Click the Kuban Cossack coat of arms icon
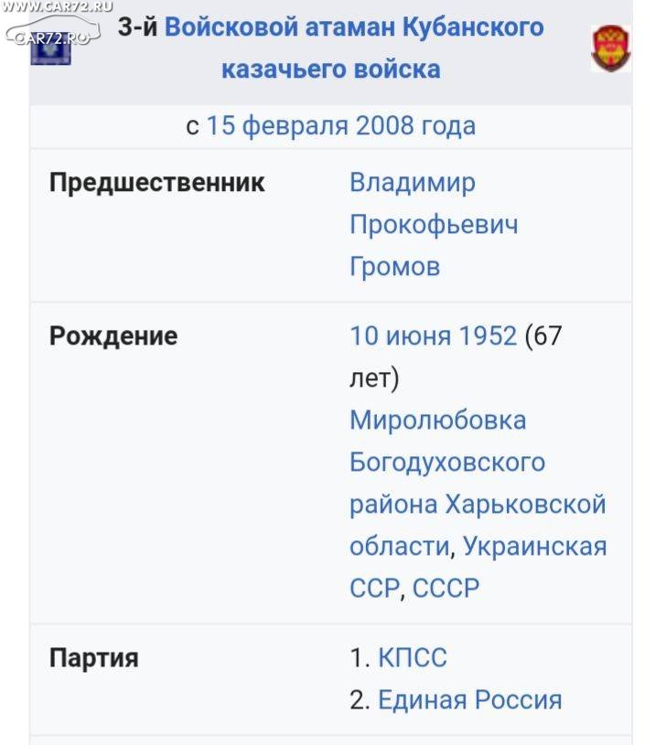 pos(611,48)
